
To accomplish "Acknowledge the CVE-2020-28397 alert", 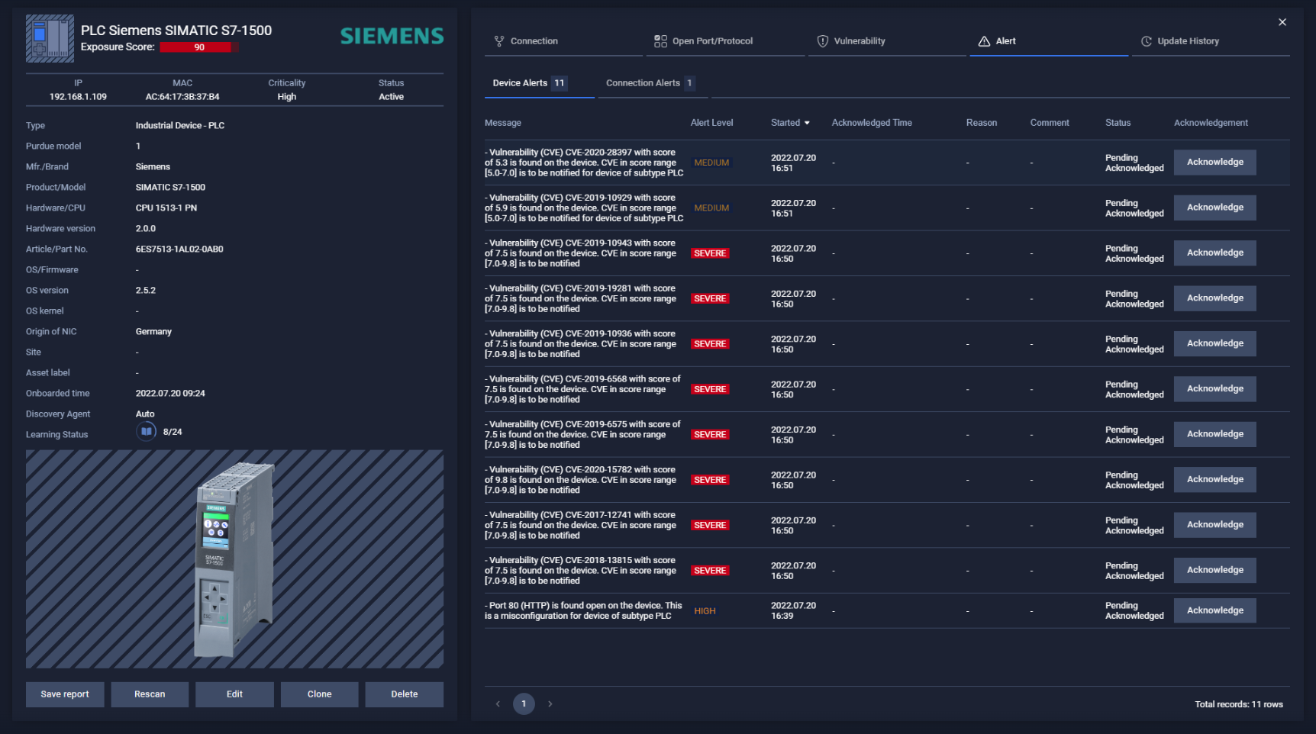I will [x=1214, y=163].
